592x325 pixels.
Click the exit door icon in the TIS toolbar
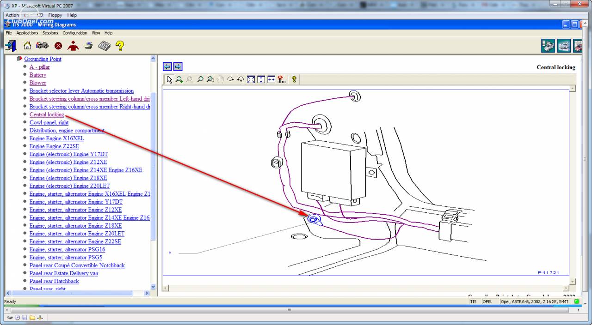click(11, 46)
